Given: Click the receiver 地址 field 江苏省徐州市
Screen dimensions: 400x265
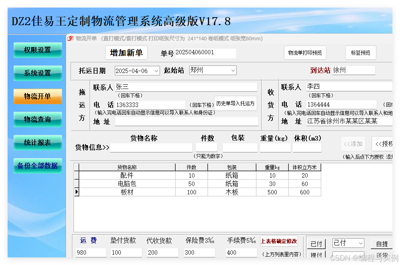Looking at the screenshot, I should coord(350,121).
